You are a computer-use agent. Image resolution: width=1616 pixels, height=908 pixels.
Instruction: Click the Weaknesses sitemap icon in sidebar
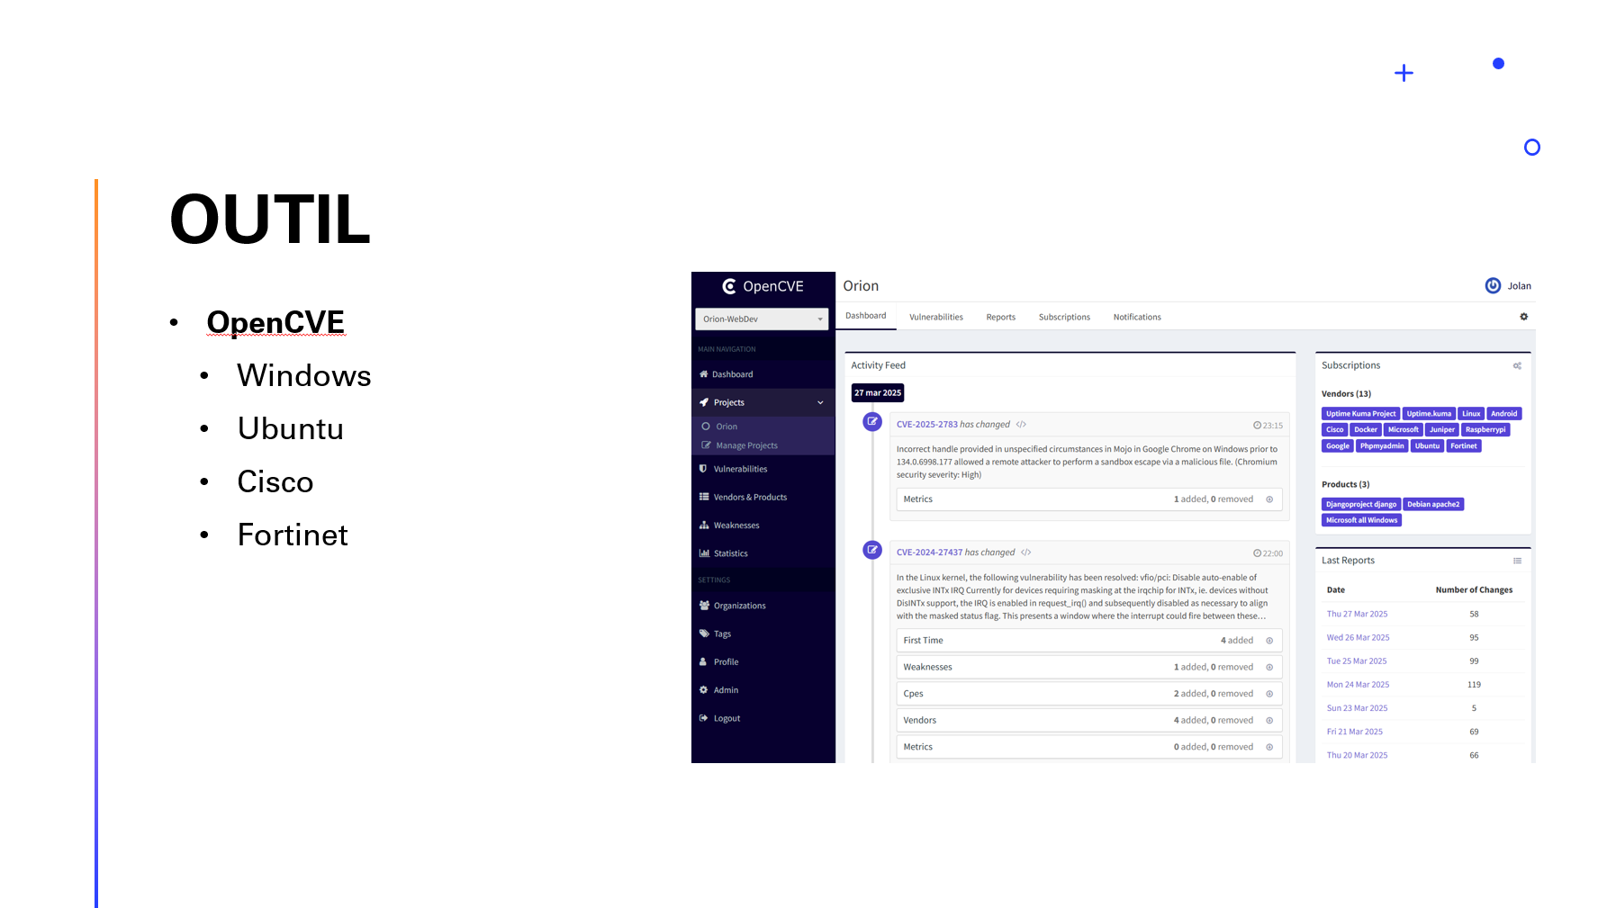[704, 526]
